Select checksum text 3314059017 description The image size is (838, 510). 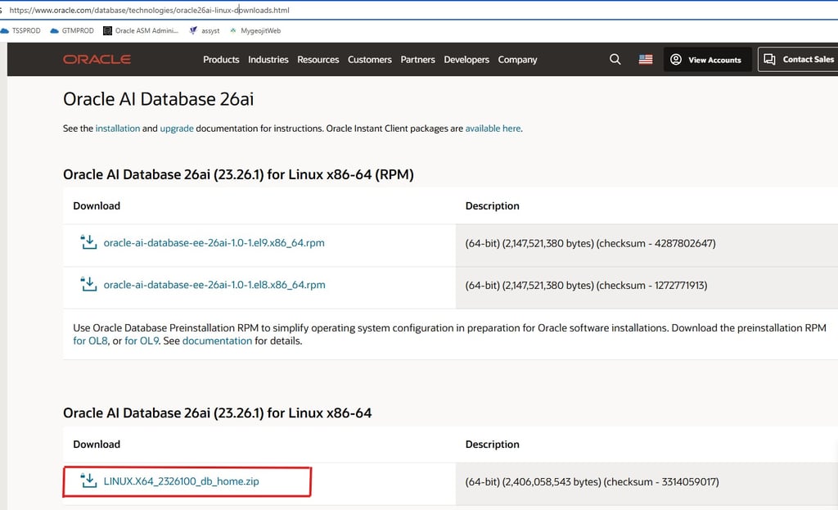(x=592, y=481)
